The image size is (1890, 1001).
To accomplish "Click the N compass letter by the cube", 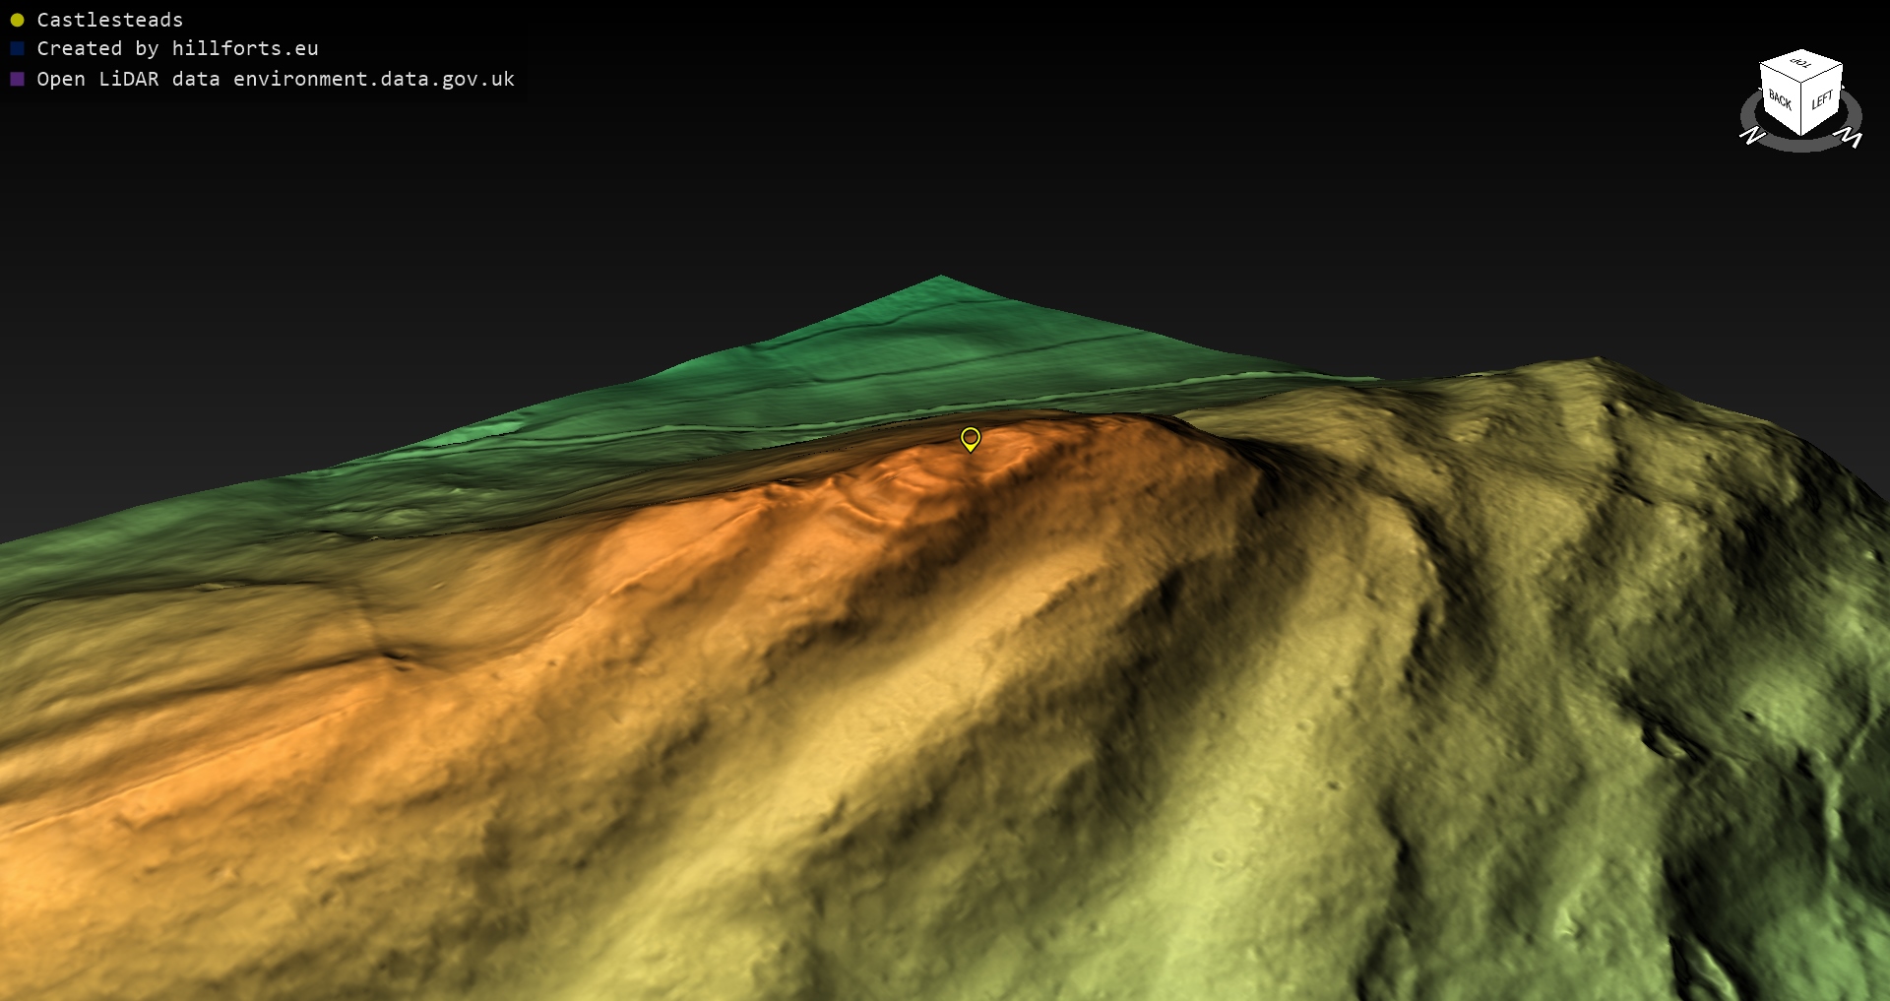I will point(1752,135).
